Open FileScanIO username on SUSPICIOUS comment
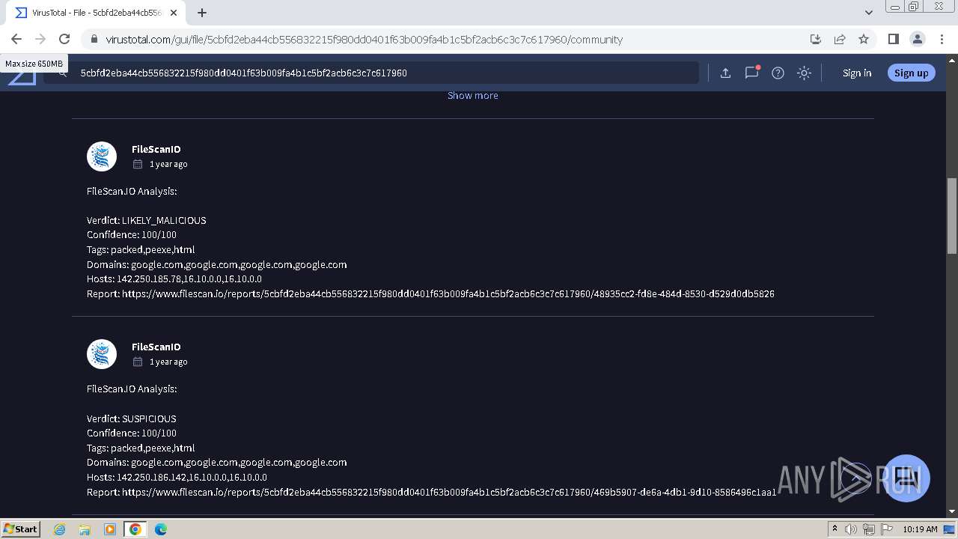This screenshot has width=958, height=539. (x=156, y=347)
